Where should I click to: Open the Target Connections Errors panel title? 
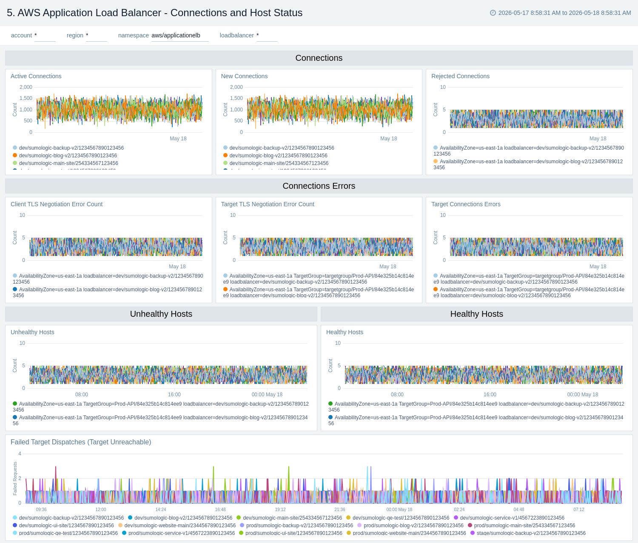pyautogui.click(x=466, y=204)
